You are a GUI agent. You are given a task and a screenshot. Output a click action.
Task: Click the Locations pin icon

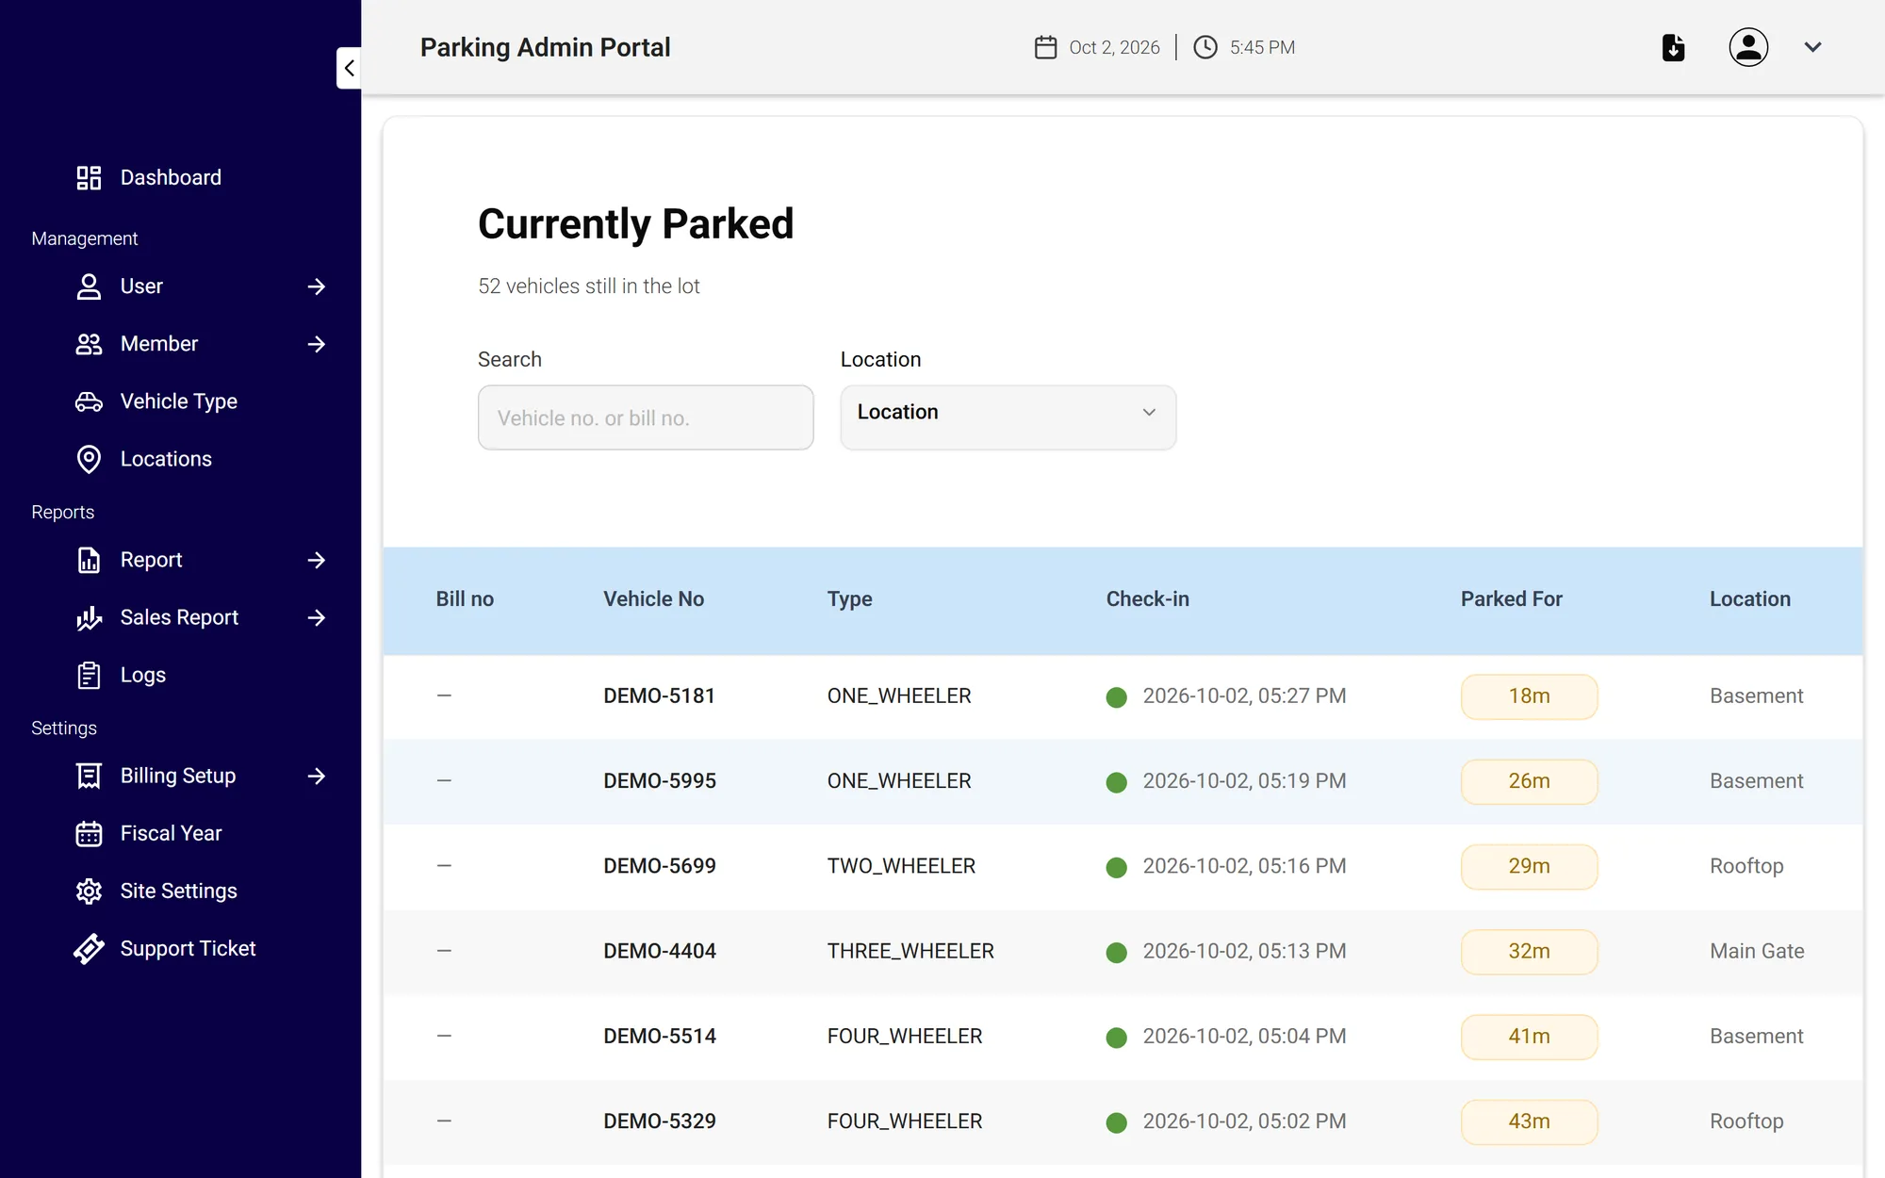pos(89,459)
